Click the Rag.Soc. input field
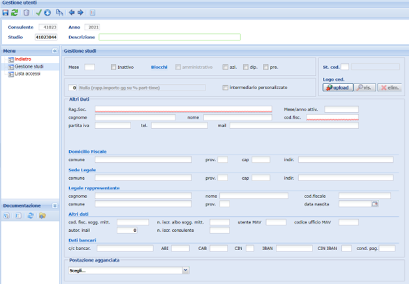409x284 pixels. (183, 109)
